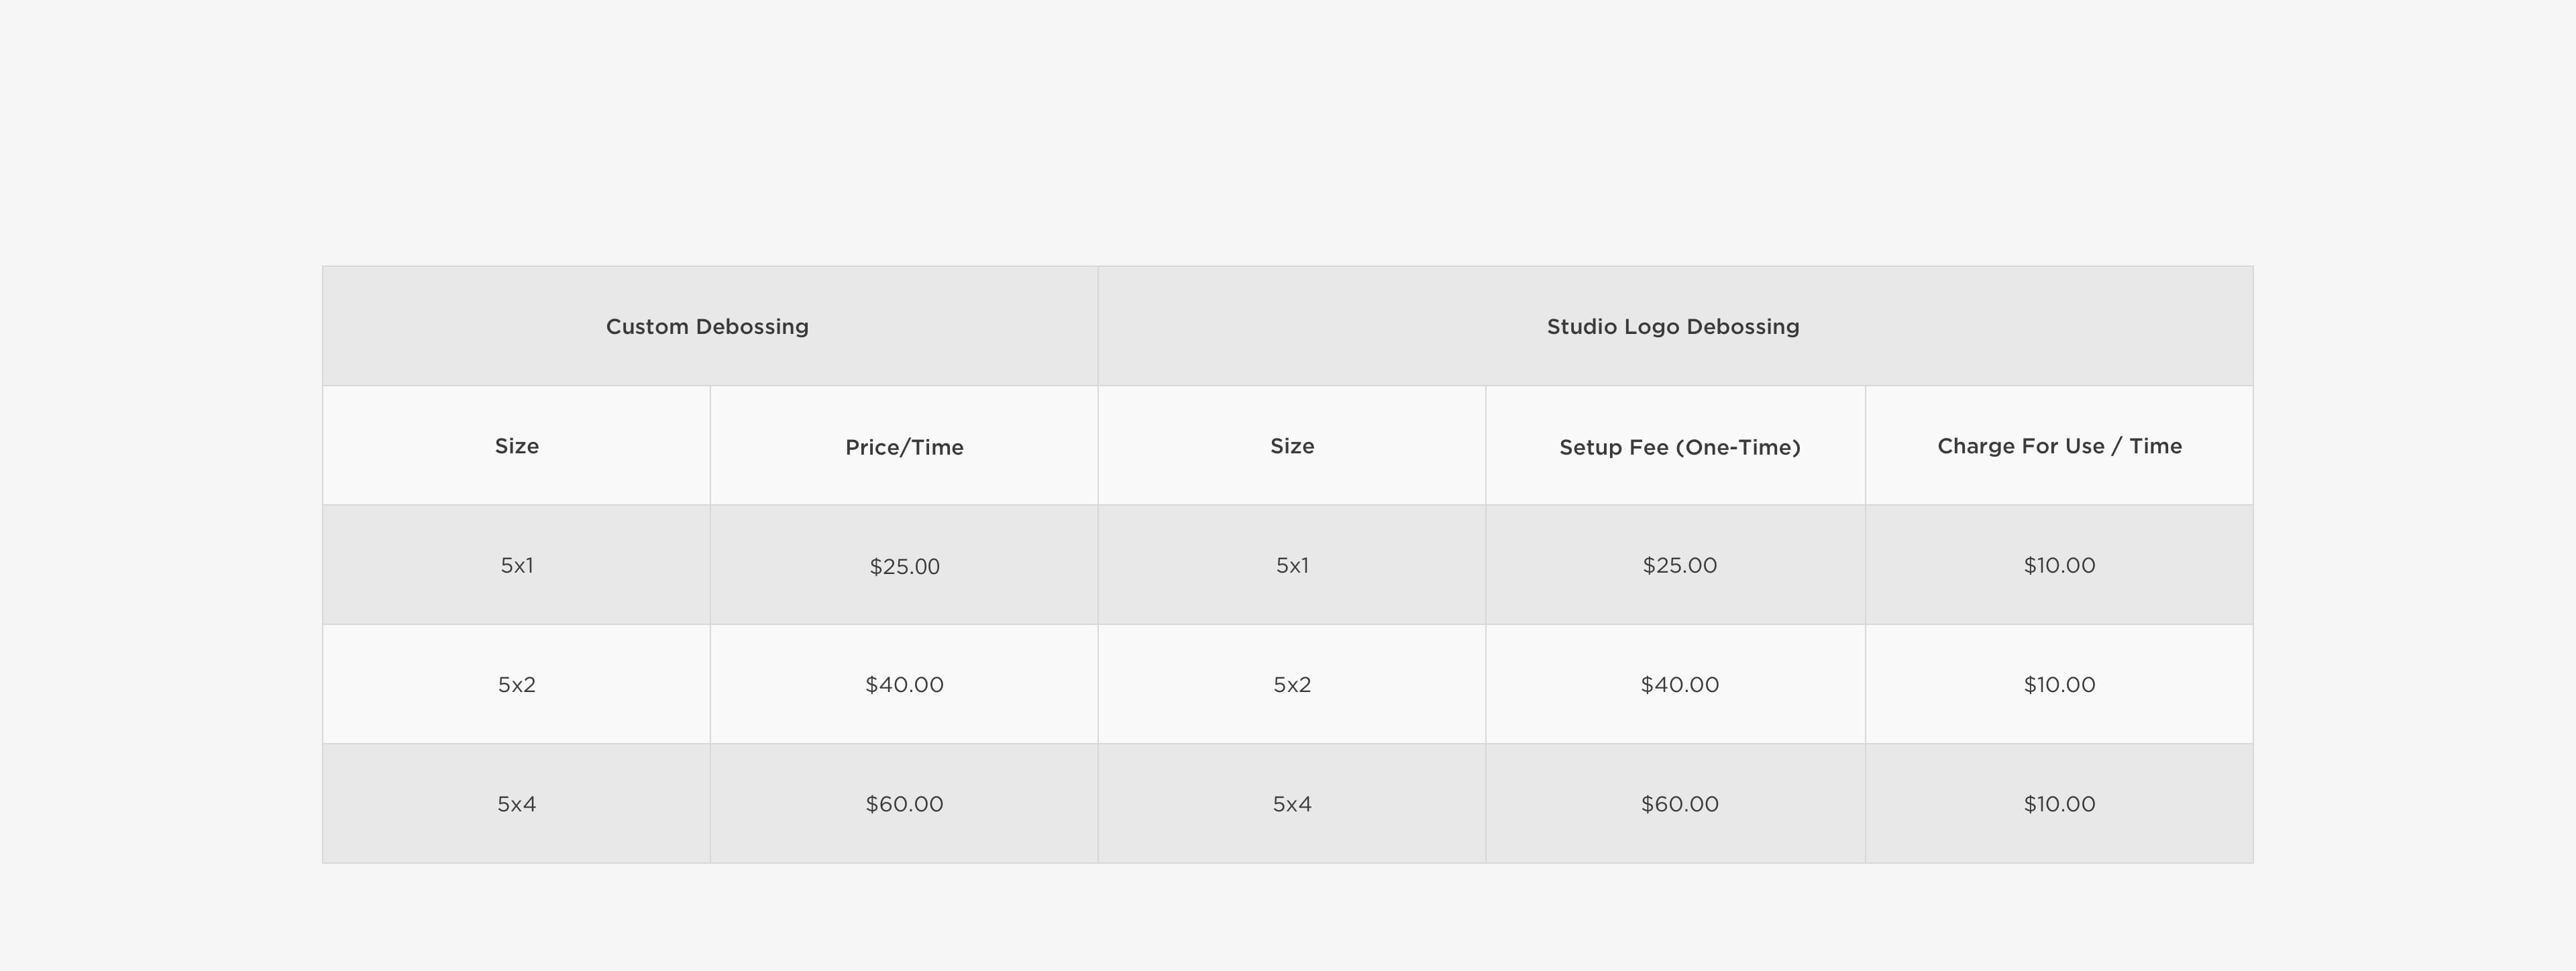Screen dimensions: 2576x971
Task: Click the $10.00 charge in the 5x4 row
Action: (2059, 803)
